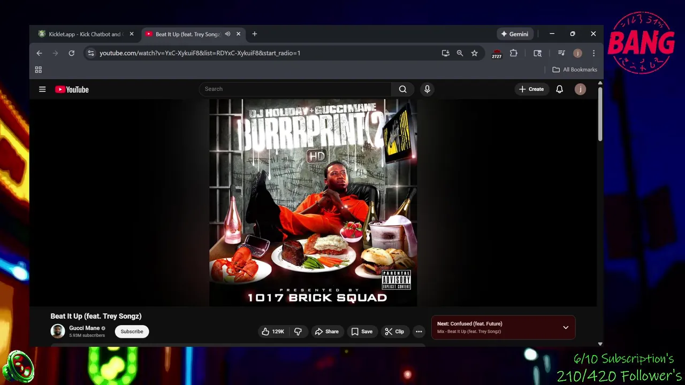
Task: Search with voice microphone
Action: [427, 89]
